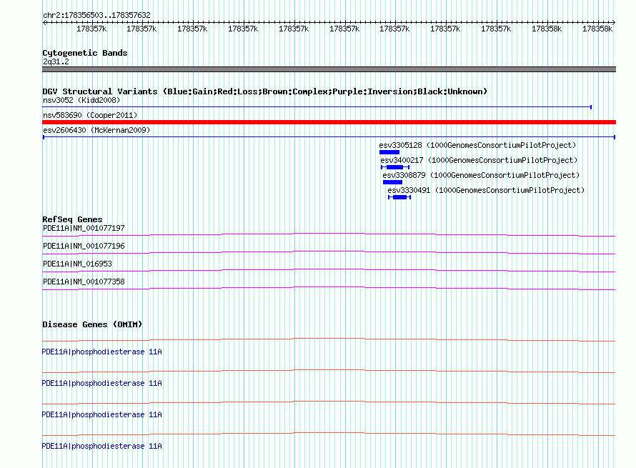Image resolution: width=636 pixels, height=468 pixels.
Task: Select the PDE11A|NM_016953 transcript label
Action: 77,264
